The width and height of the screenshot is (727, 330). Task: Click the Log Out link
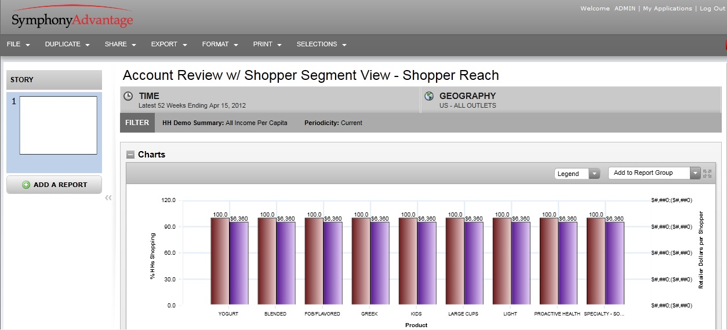[712, 9]
